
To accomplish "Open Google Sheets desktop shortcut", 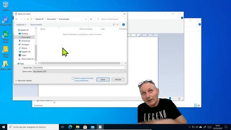I will 6,37.
